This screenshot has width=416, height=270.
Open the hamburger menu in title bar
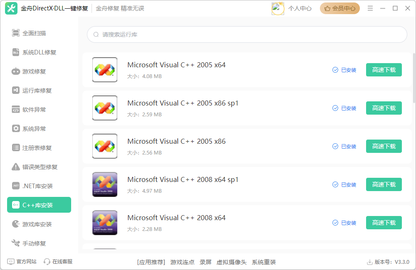tap(370, 8)
